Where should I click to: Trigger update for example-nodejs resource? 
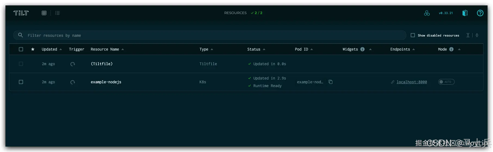pos(73,82)
